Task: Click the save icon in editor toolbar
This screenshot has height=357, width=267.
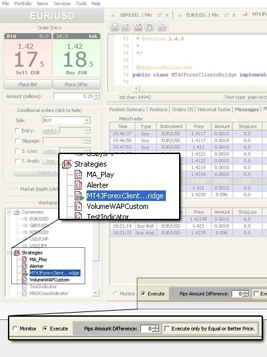Action: coord(115,27)
